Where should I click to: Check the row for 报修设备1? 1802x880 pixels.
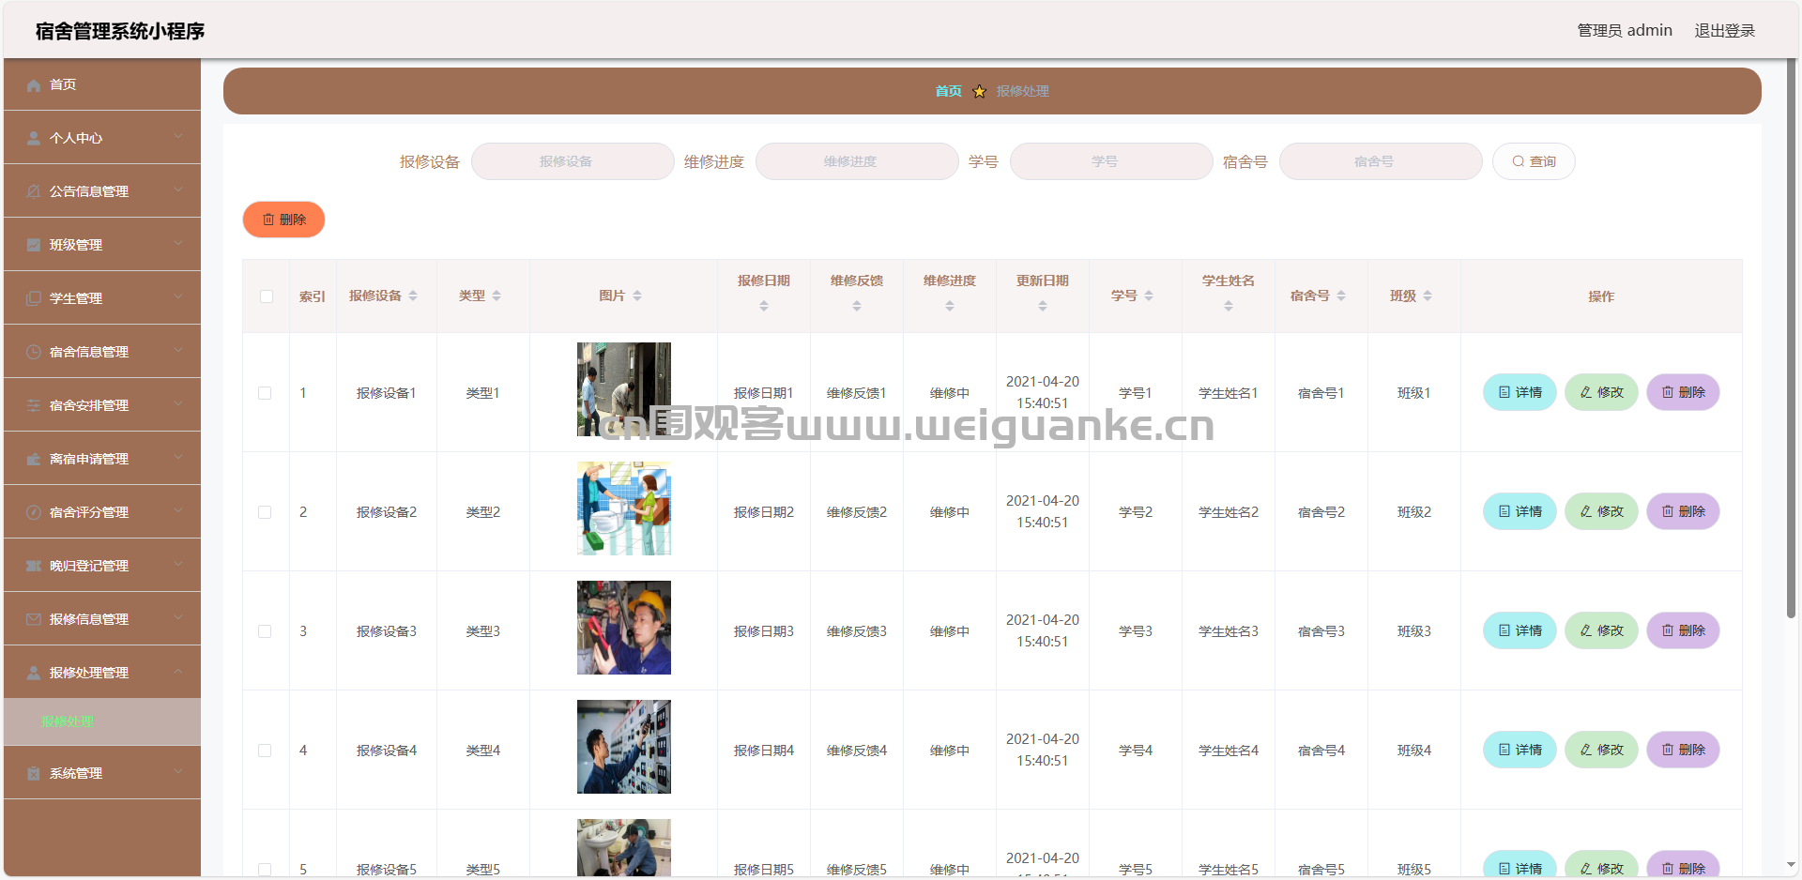265,394
